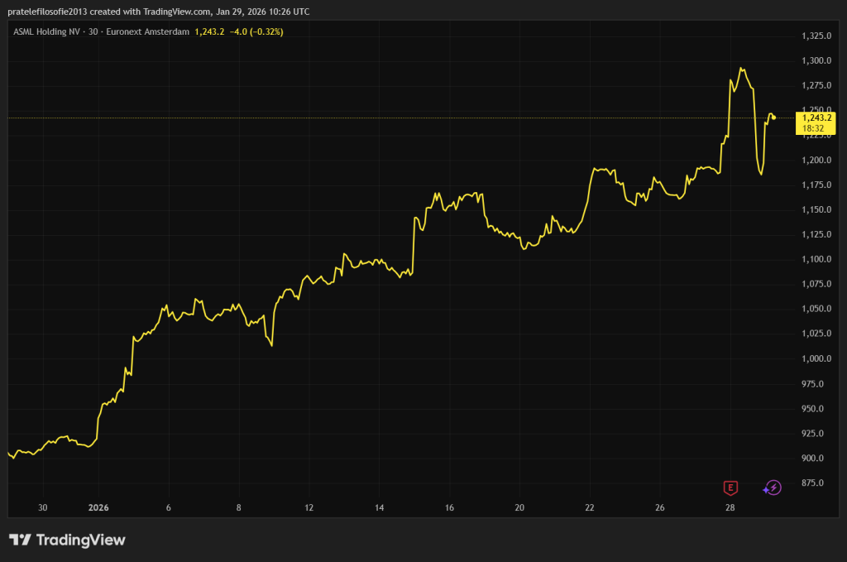This screenshot has height=562, width=847.
Task: Click the yellow dot ending the price line
Action: [773, 118]
